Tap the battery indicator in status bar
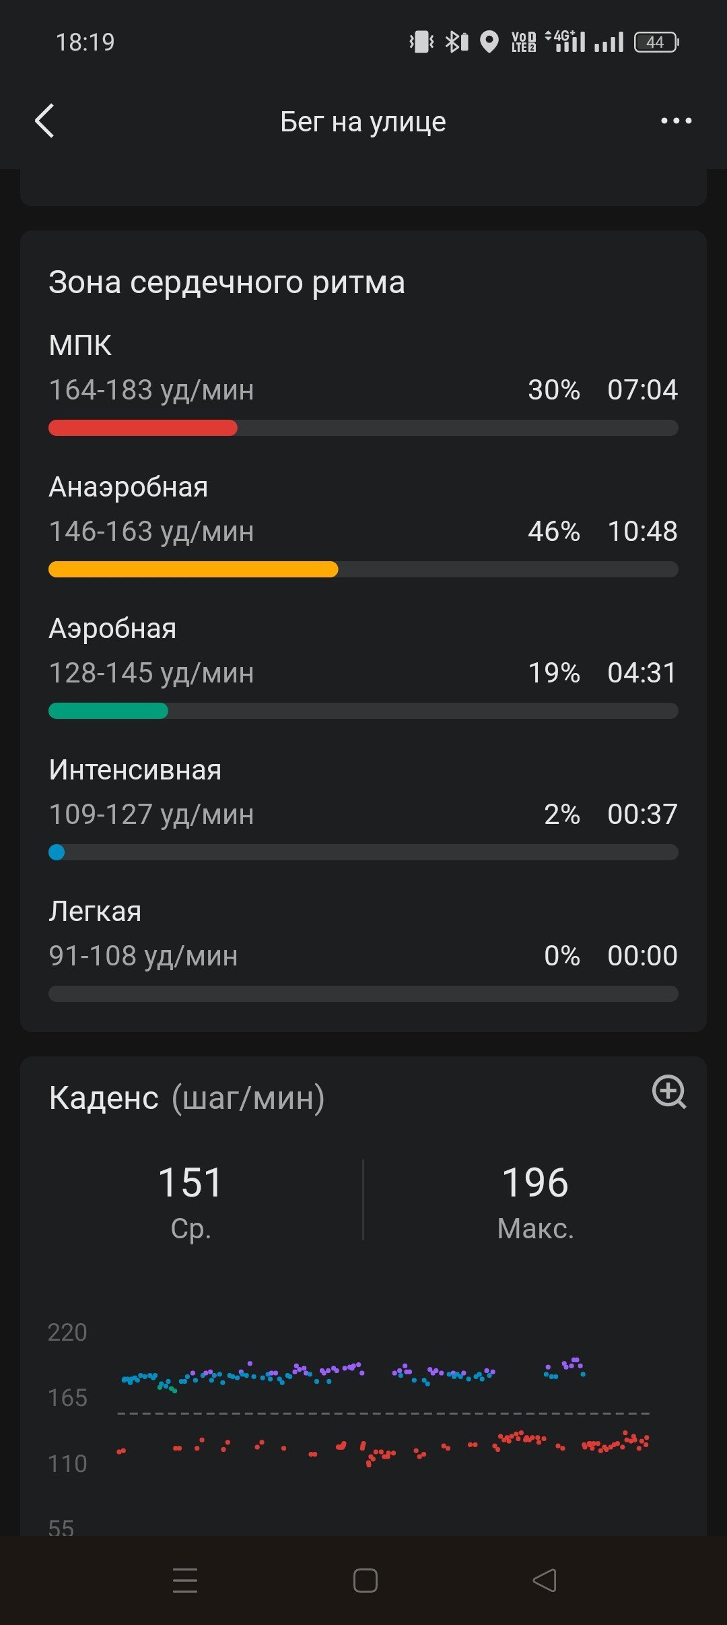Image resolution: width=727 pixels, height=1625 pixels. [656, 42]
